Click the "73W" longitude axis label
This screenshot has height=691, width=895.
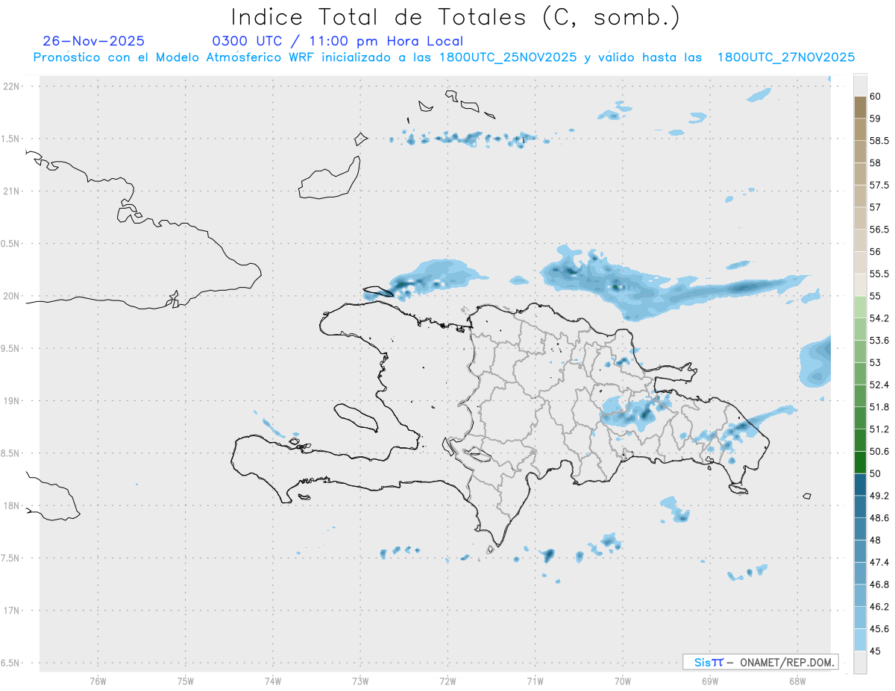coord(360,681)
